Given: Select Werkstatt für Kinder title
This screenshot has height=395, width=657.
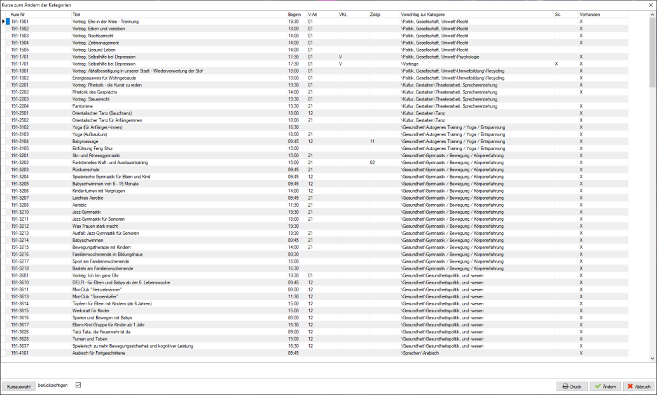Looking at the screenshot, I should pos(91,310).
